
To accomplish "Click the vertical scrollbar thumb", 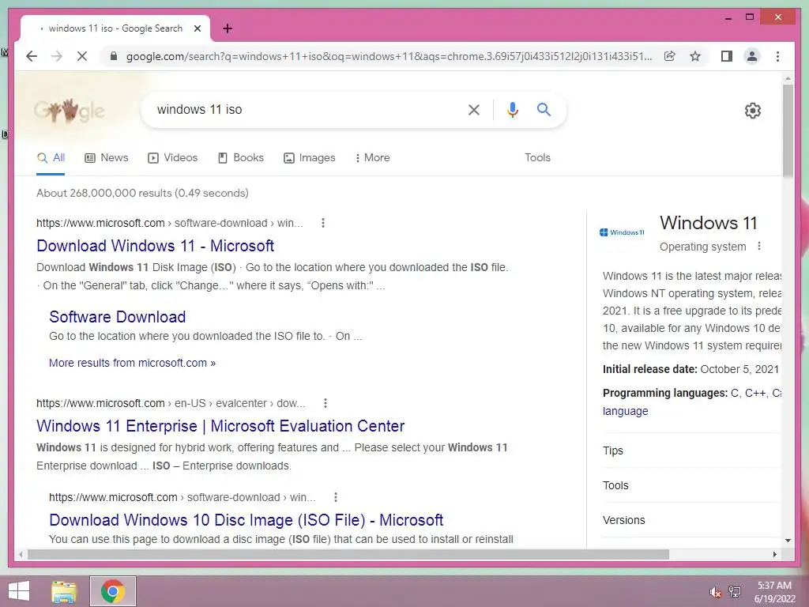I will (788, 130).
